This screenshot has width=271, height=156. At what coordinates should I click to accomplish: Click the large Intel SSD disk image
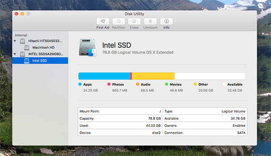click(88, 47)
